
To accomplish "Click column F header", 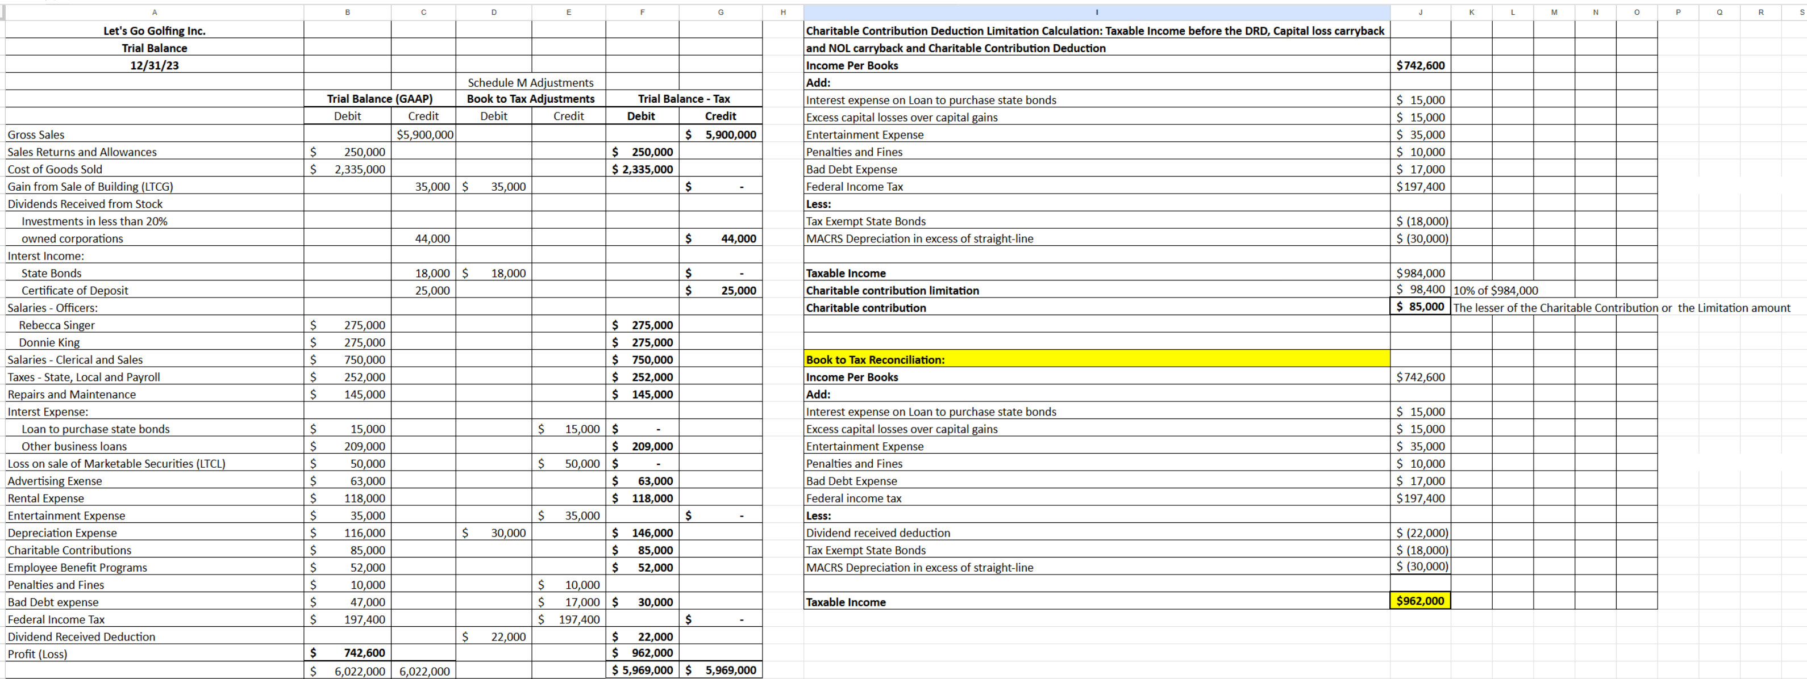I will pyautogui.click(x=642, y=12).
